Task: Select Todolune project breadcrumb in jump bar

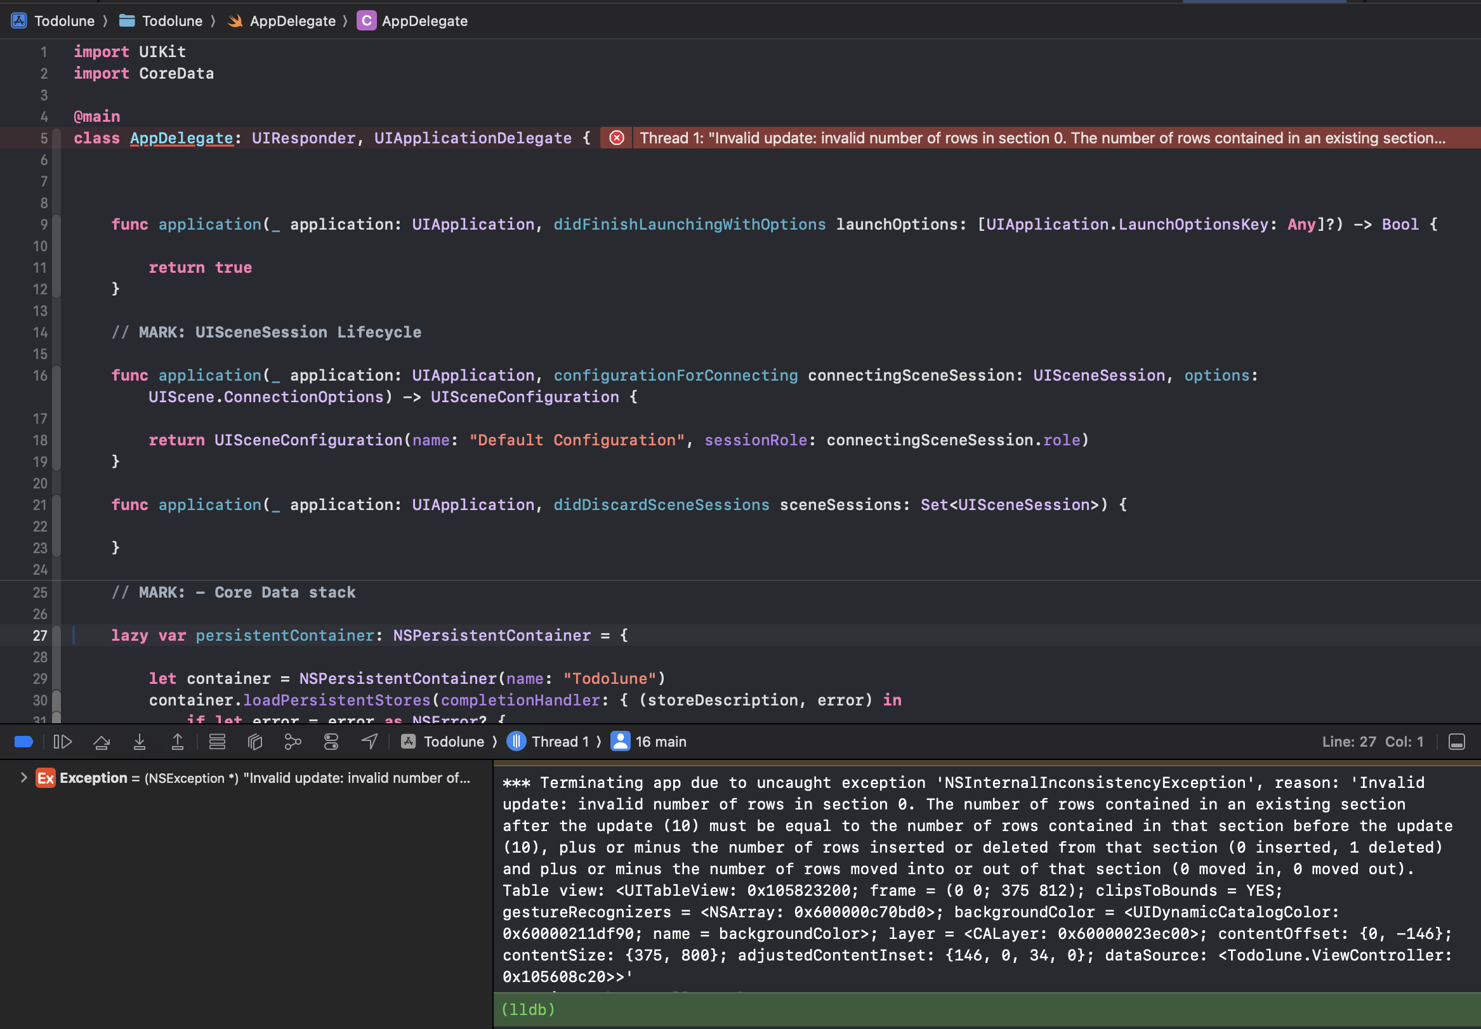Action: click(x=54, y=21)
